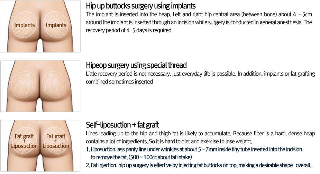This screenshot has width=320, height=174.
Task: Click the right "Fat graft" text
Action: coord(56,136)
